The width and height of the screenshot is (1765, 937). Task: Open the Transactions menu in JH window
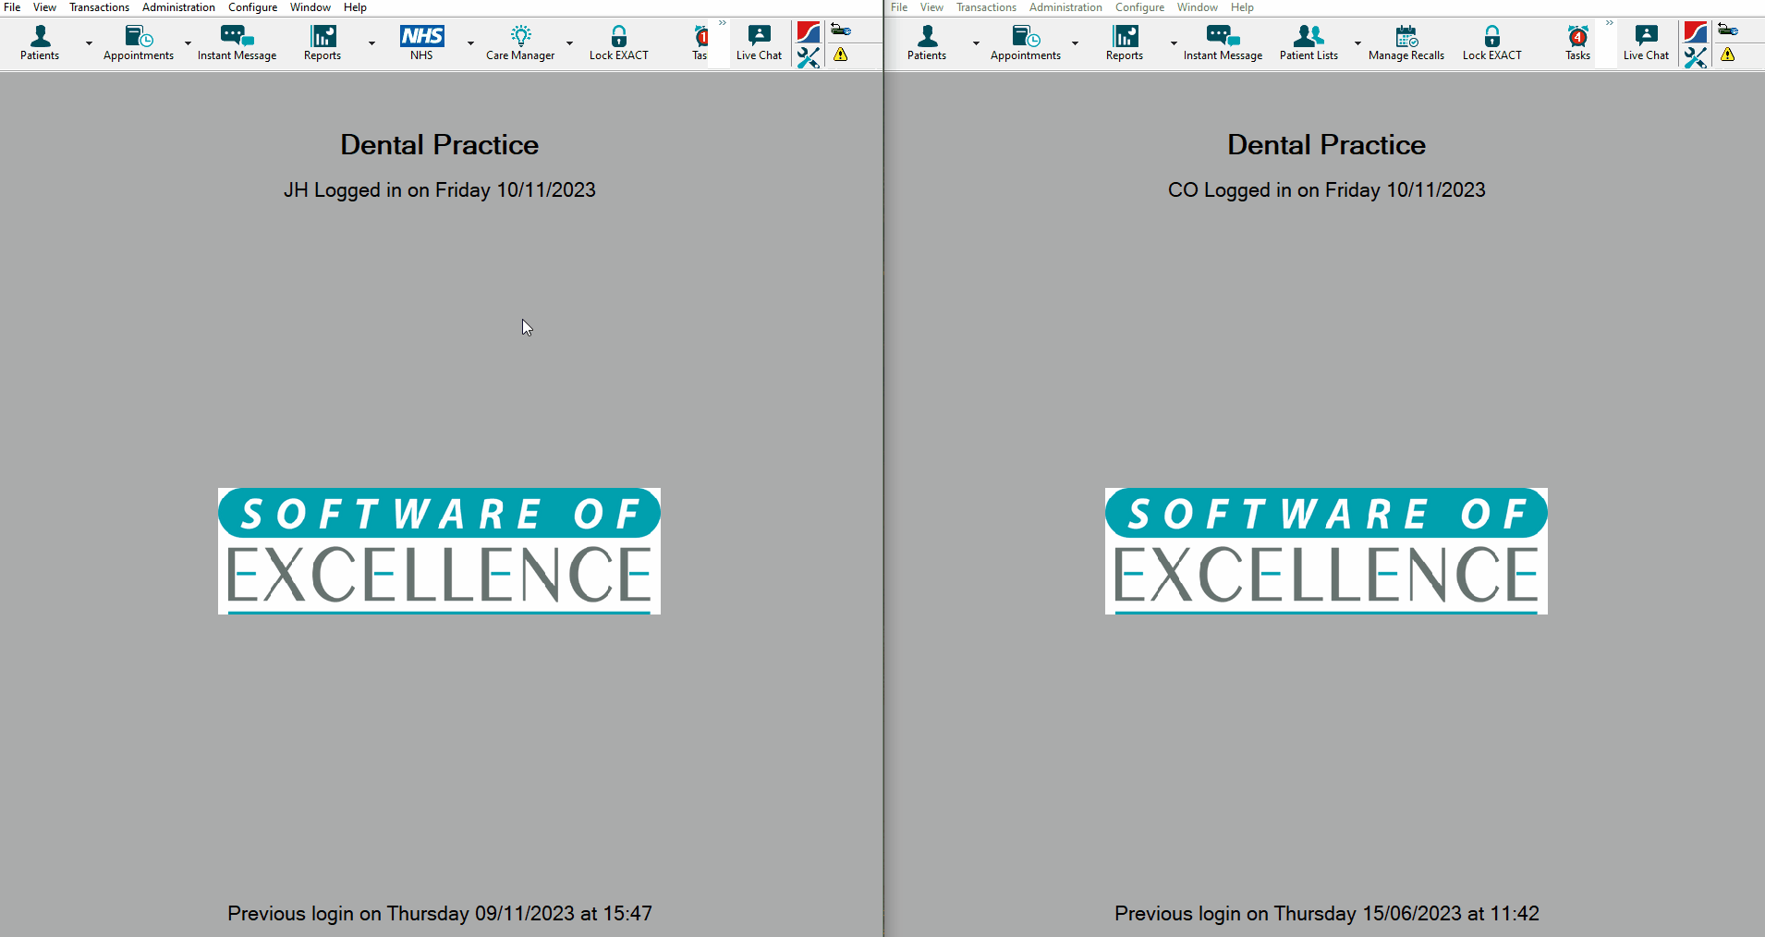pos(99,7)
